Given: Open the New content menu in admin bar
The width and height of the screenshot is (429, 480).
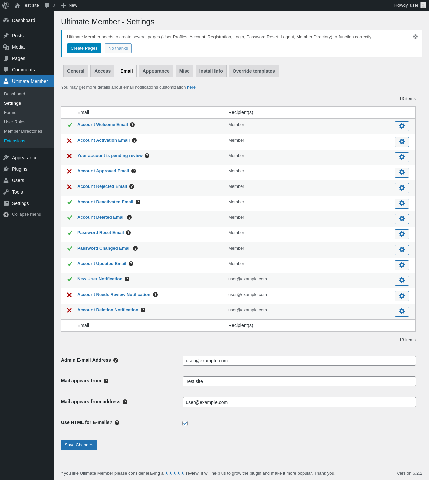Looking at the screenshot, I should (69, 5).
